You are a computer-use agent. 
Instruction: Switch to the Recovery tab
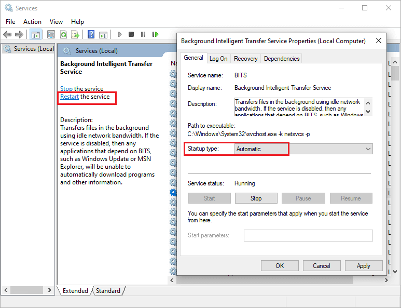coord(245,59)
